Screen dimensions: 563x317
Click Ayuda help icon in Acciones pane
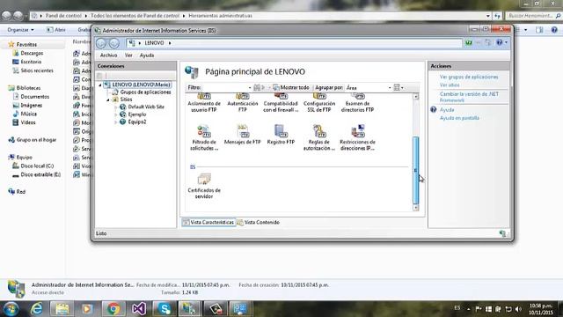tap(434, 109)
